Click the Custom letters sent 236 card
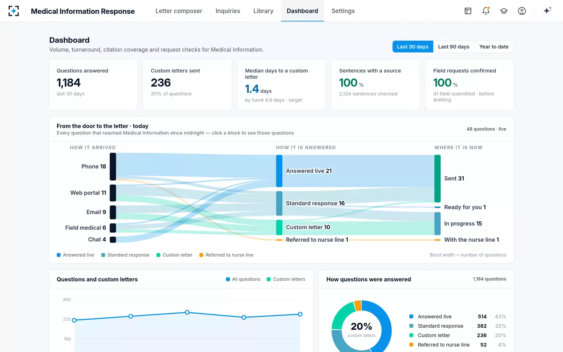563x352 pixels. [x=187, y=84]
